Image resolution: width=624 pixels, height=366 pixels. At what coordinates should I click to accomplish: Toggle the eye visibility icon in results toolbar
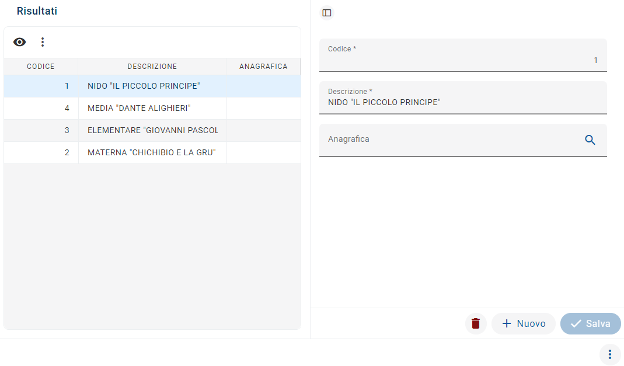pos(20,42)
